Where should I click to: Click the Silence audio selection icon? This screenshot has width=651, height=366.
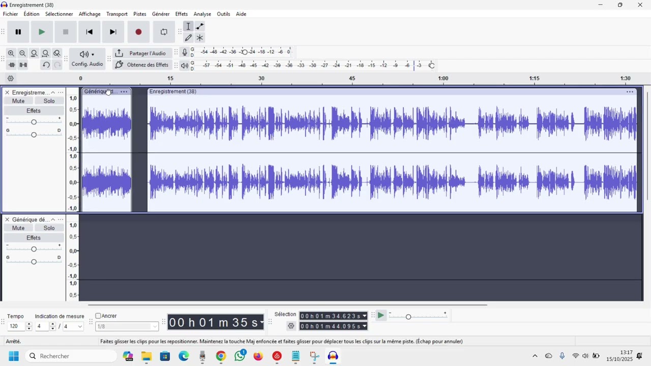(x=23, y=65)
